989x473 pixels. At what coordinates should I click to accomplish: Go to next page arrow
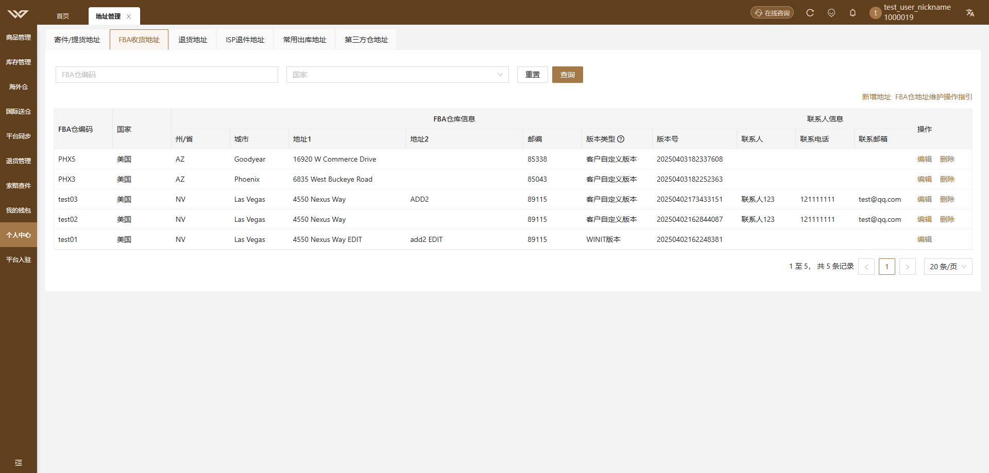pos(908,267)
